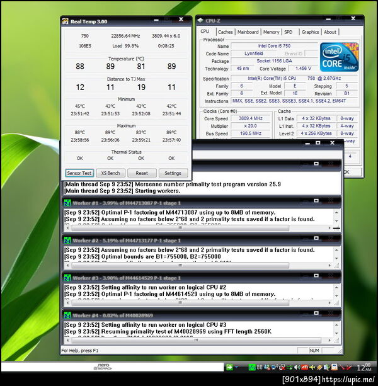The width and height of the screenshot is (378, 386).
Task: Maximize the Worker #3 window
Action: pyautogui.click(x=316, y=276)
